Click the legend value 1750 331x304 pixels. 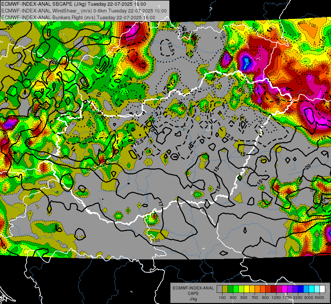click(287, 298)
